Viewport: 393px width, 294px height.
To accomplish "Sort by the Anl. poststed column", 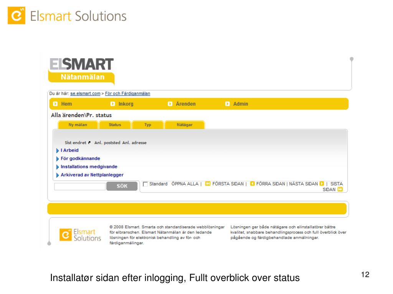I will [107, 143].
